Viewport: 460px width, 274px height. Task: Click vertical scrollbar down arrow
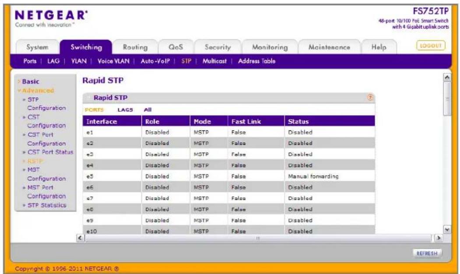(x=447, y=230)
